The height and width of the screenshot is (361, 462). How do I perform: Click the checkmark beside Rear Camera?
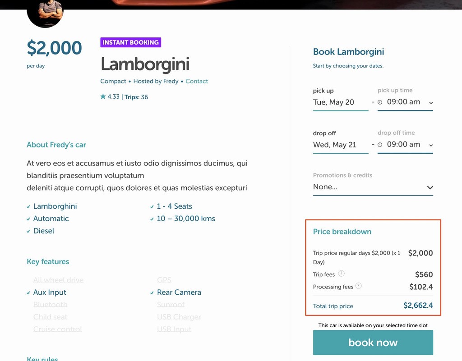pyautogui.click(x=152, y=292)
